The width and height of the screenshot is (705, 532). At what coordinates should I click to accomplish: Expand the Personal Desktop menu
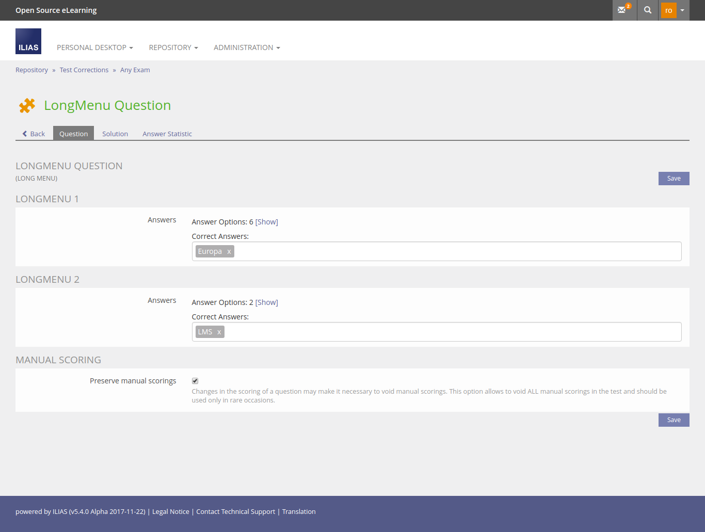pyautogui.click(x=94, y=47)
